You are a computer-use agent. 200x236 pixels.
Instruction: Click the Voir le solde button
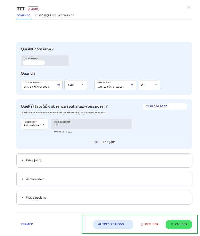(x=165, y=106)
